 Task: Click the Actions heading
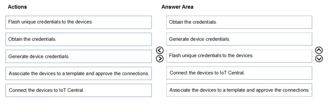[17, 7]
